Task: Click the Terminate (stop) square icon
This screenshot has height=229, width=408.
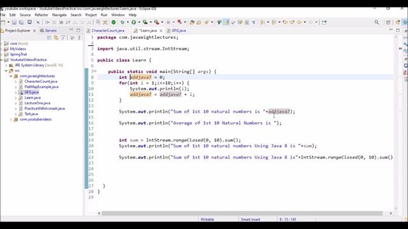Action: pos(61,22)
